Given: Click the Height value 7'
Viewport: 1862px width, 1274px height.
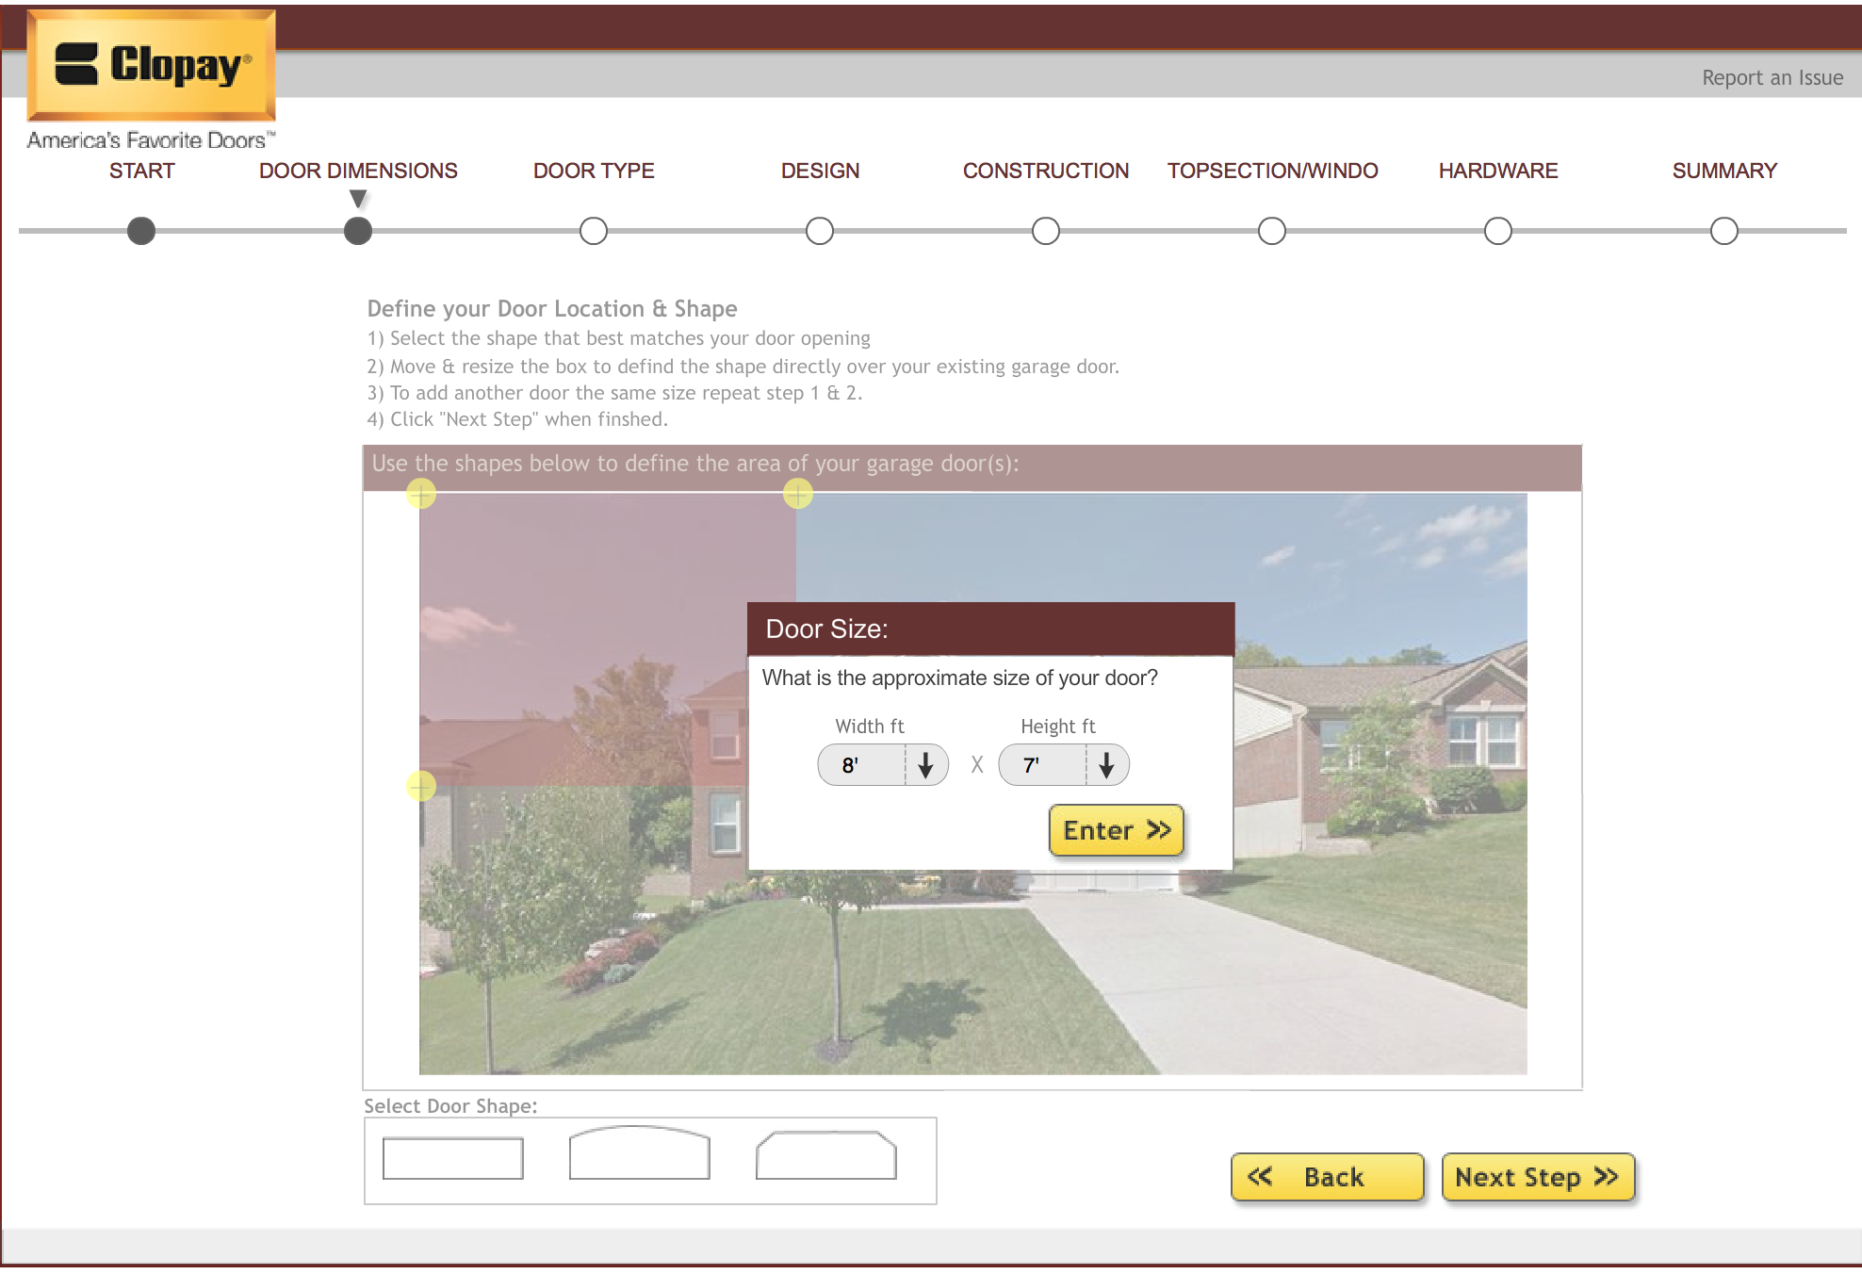Looking at the screenshot, I should [x=1031, y=765].
